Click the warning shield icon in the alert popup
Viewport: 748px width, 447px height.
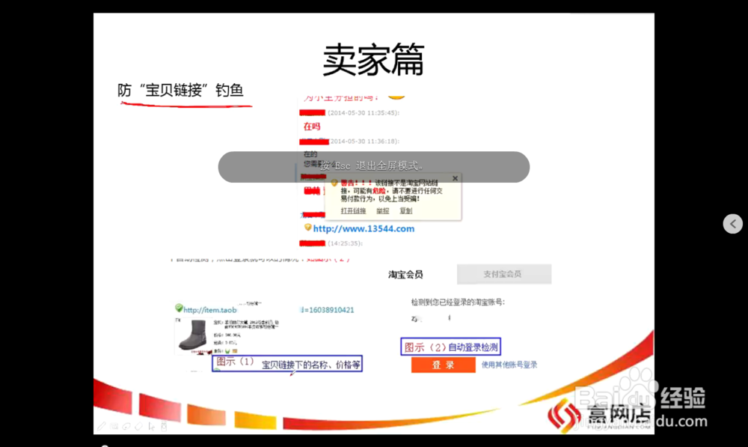point(334,182)
